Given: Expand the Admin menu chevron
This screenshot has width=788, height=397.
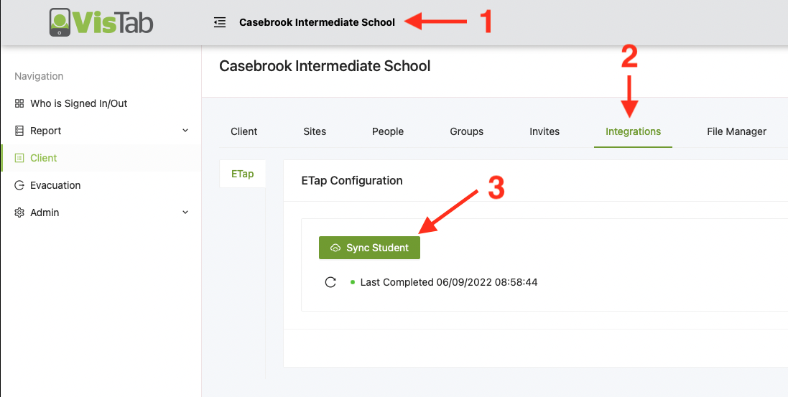Looking at the screenshot, I should pos(185,212).
